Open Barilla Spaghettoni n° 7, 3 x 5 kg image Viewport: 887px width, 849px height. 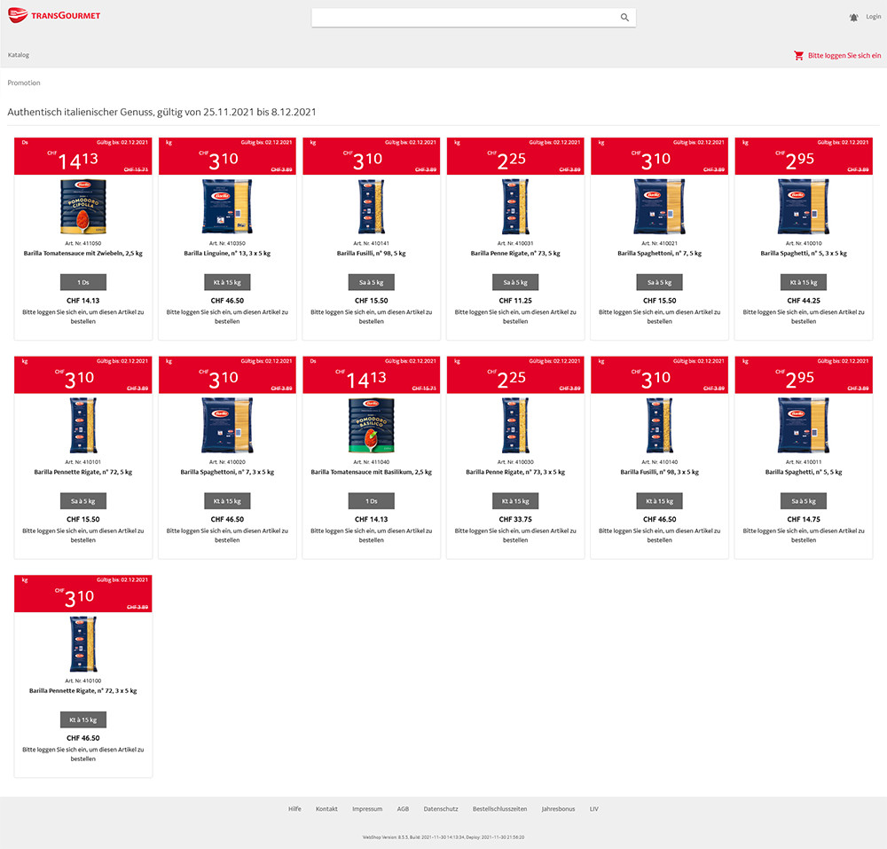227,425
